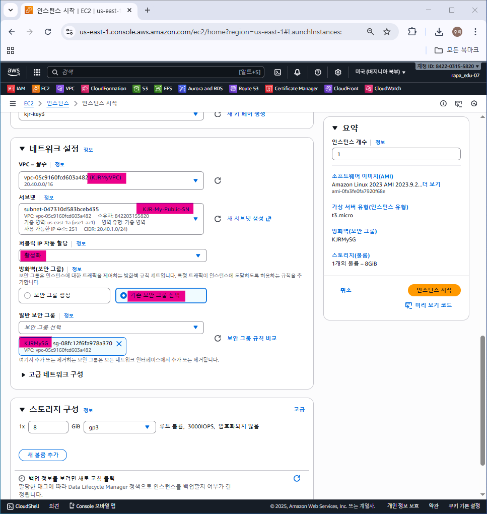Toggle the EC2 side navigation hamburger menu
The height and width of the screenshot is (514, 487).
(13, 104)
